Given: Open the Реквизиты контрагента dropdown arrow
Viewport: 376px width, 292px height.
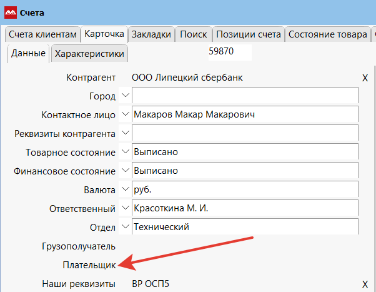Looking at the screenshot, I should (125, 133).
